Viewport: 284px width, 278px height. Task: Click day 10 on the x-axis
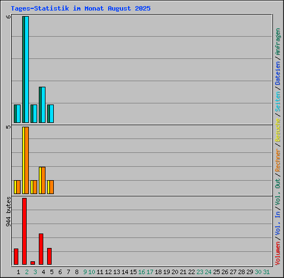click(x=92, y=272)
